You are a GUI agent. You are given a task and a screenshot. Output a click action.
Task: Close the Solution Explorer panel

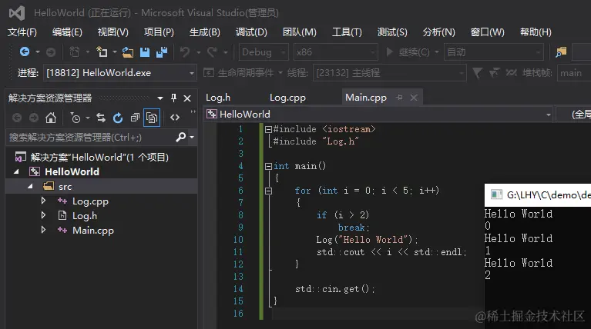point(187,98)
